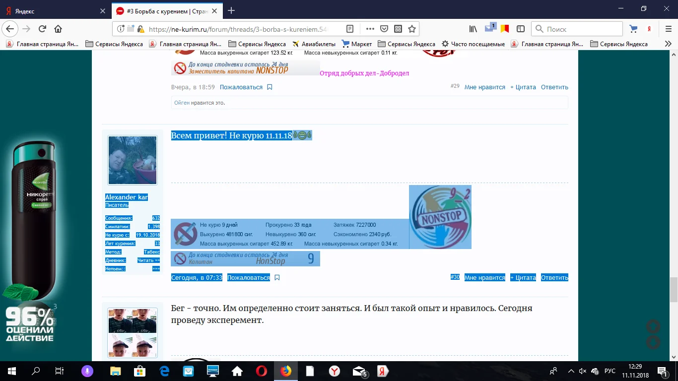Bookmark this page with the star
678x381 pixels.
point(411,29)
